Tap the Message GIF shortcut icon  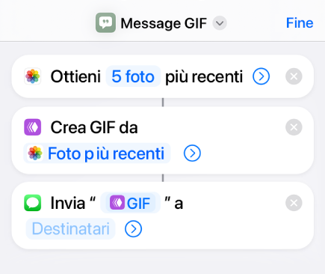[105, 23]
